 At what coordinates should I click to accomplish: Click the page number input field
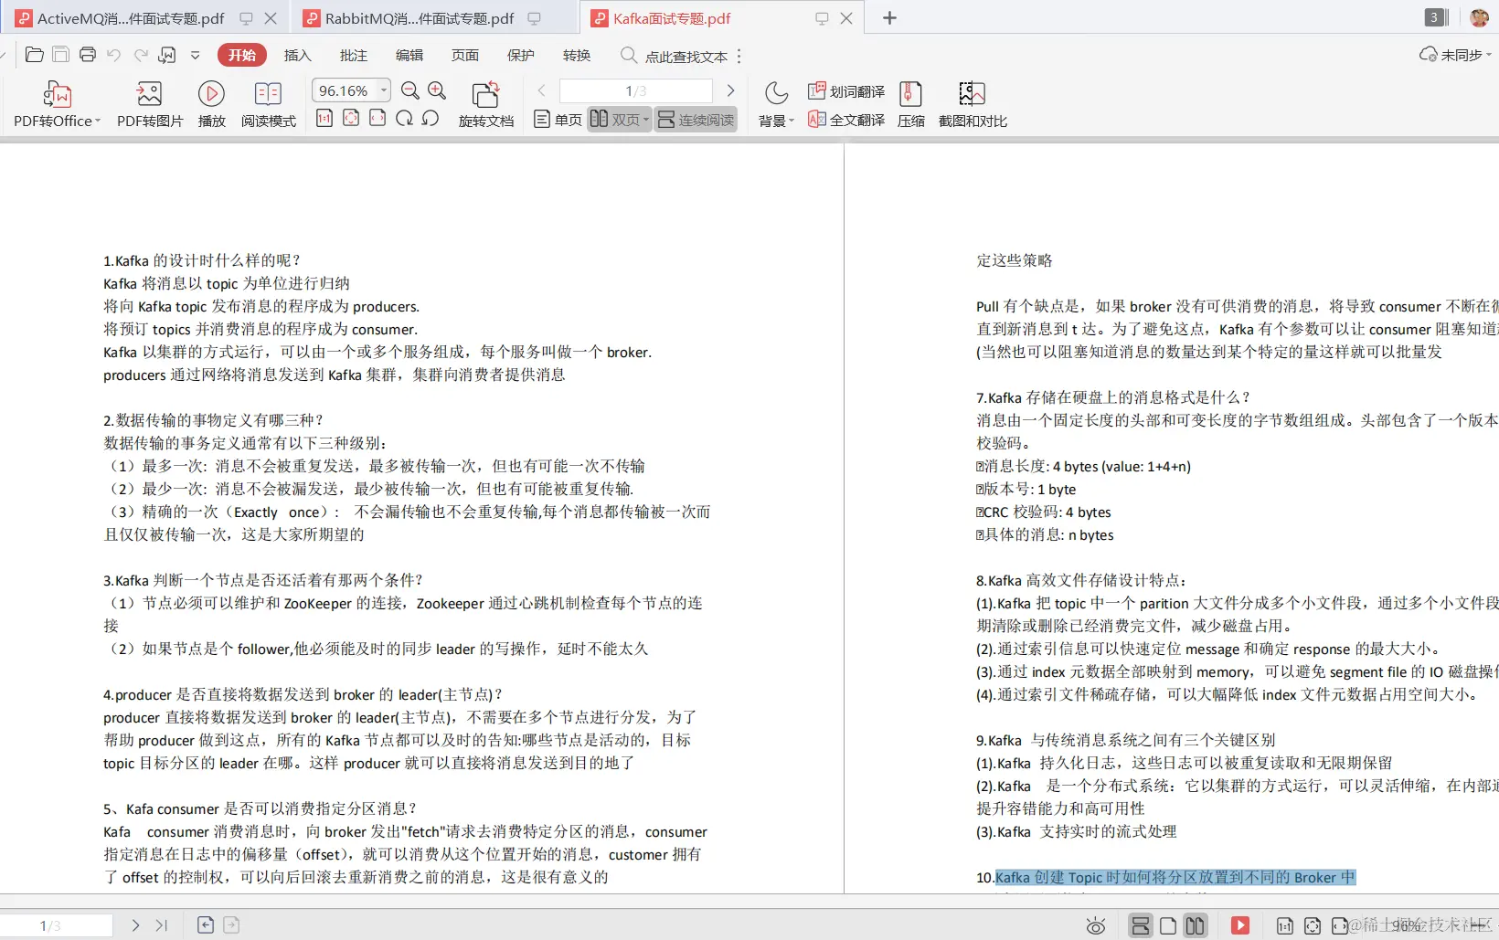pos(634,90)
